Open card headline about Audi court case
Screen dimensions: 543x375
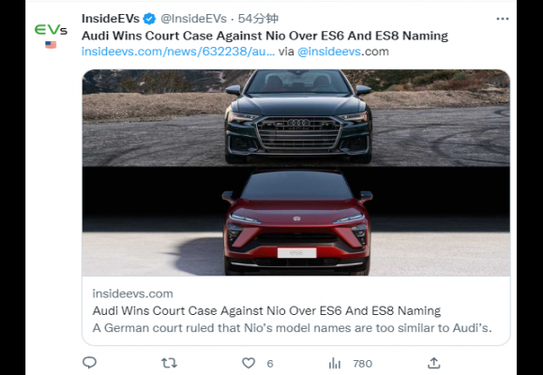pos(266,310)
